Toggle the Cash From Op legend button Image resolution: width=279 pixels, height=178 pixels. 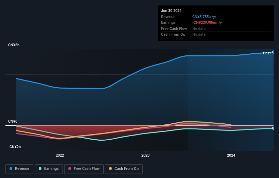click(x=124, y=169)
